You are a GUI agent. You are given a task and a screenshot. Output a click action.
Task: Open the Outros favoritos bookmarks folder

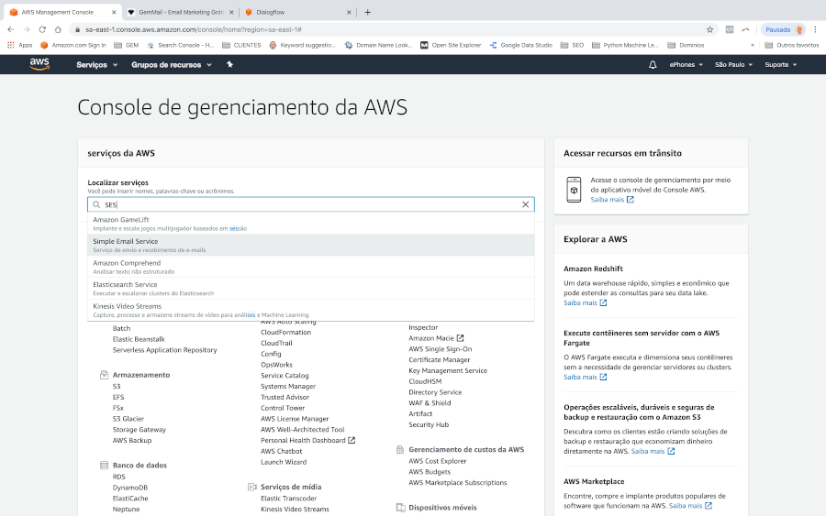pyautogui.click(x=791, y=45)
